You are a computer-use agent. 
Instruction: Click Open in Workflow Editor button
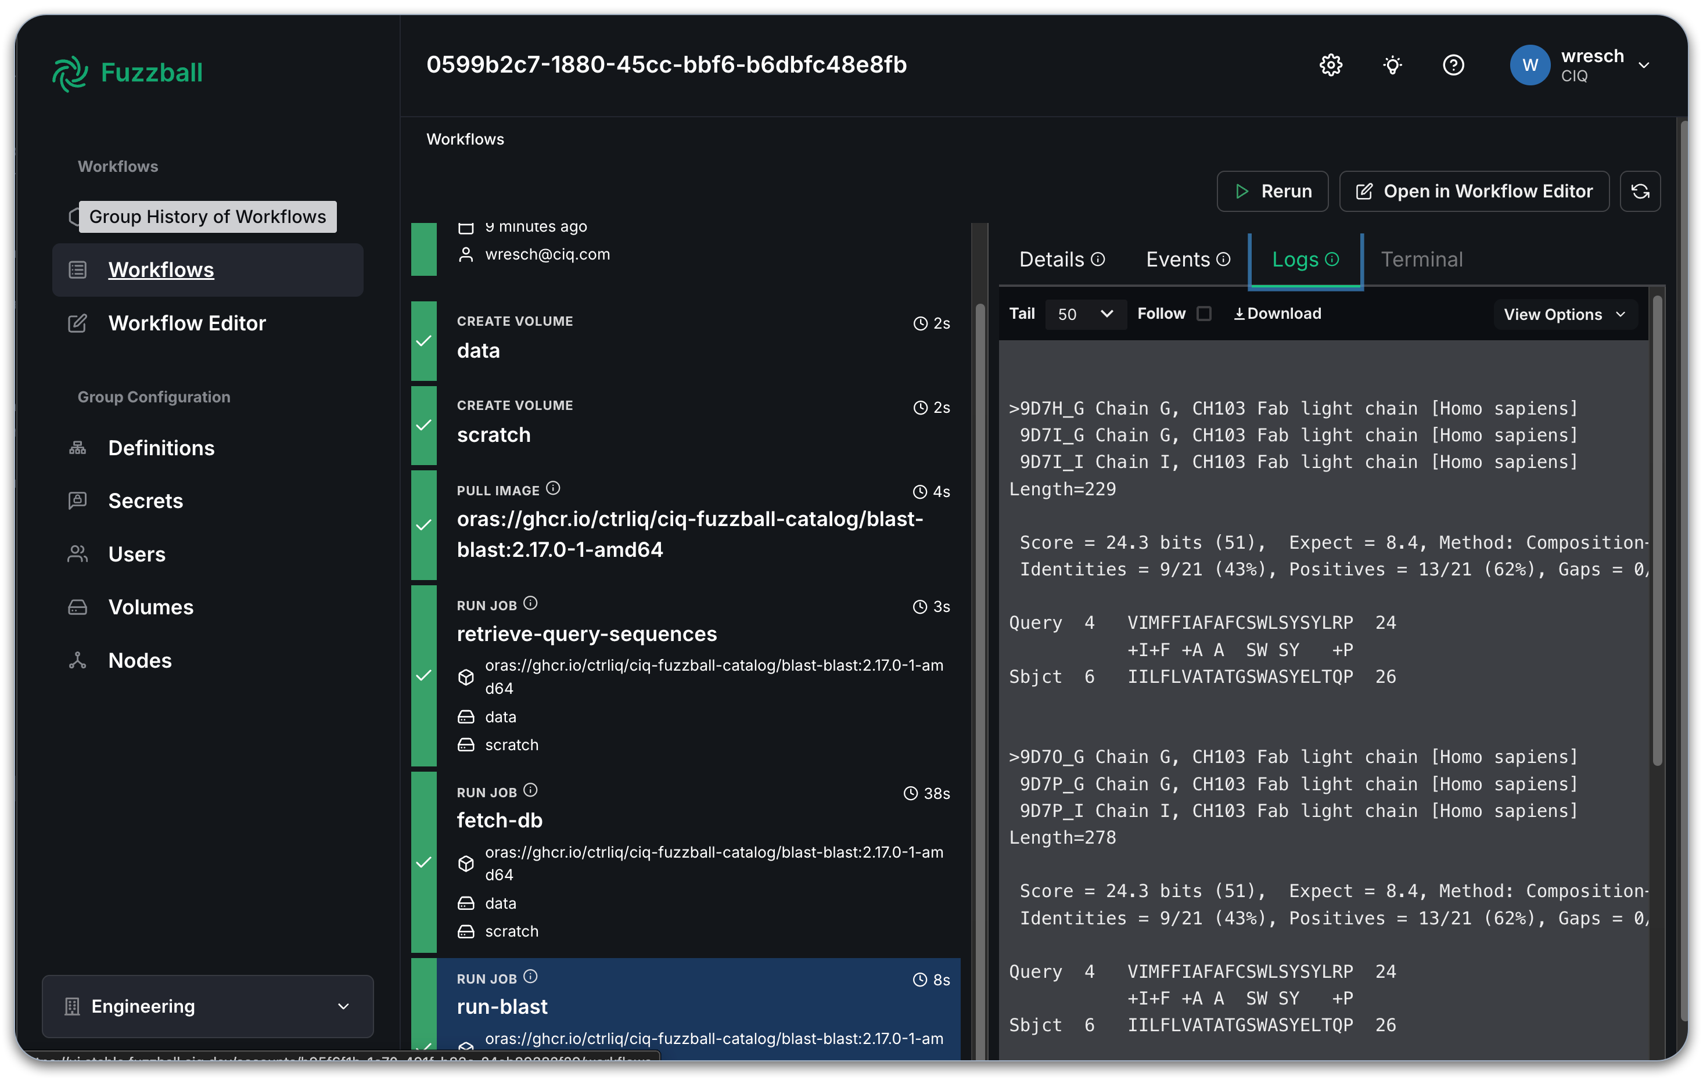coord(1474,191)
